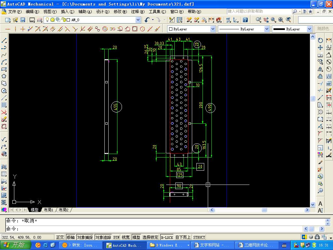This screenshot has width=333, height=250.
Task: Toggle 对象捕捉 object snap
Action: click(x=85, y=237)
